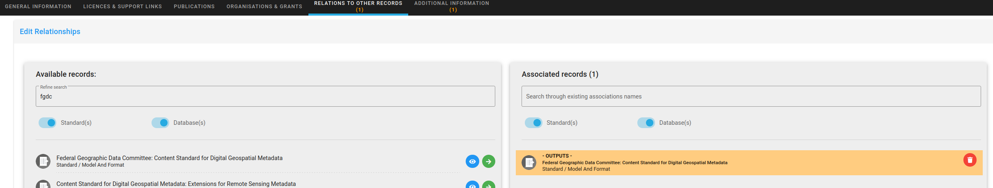This screenshot has width=993, height=188.
Task: Click the Associated records (1) heading
Action: click(x=560, y=74)
